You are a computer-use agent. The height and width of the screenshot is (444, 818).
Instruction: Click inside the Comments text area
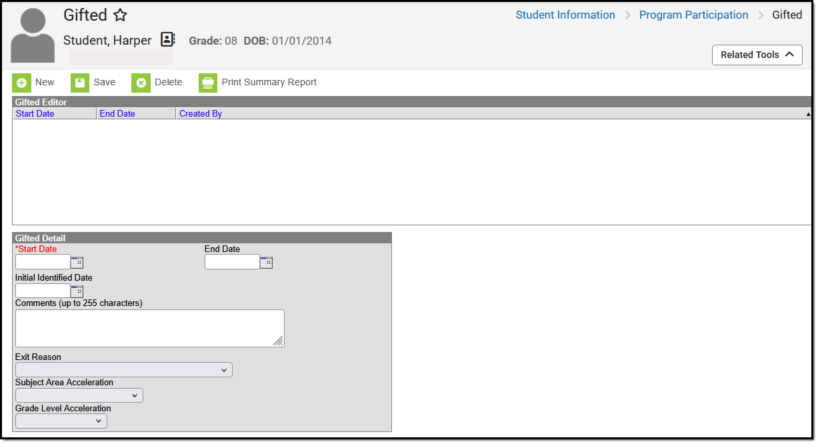(149, 327)
